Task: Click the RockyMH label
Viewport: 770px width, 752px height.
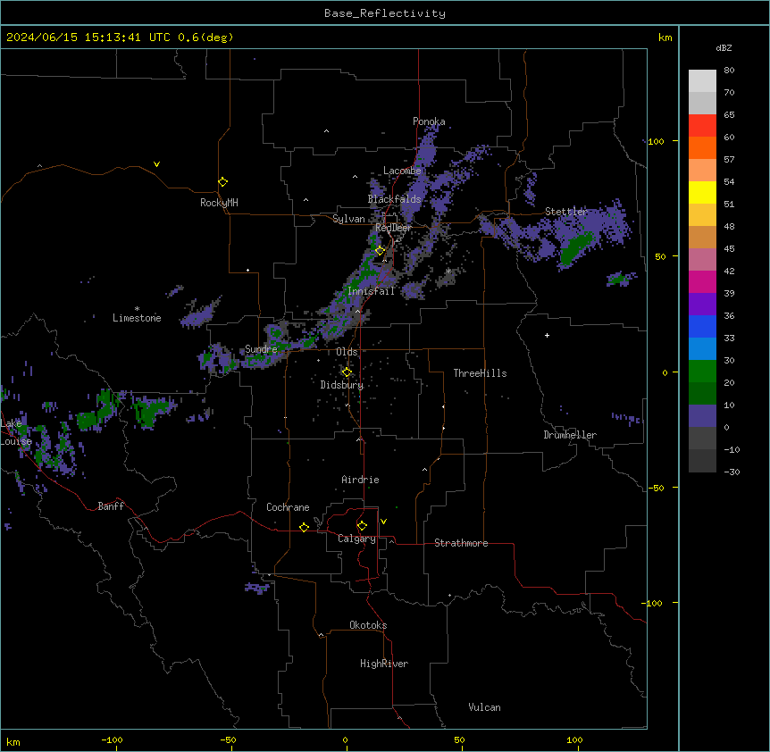Action: (219, 203)
